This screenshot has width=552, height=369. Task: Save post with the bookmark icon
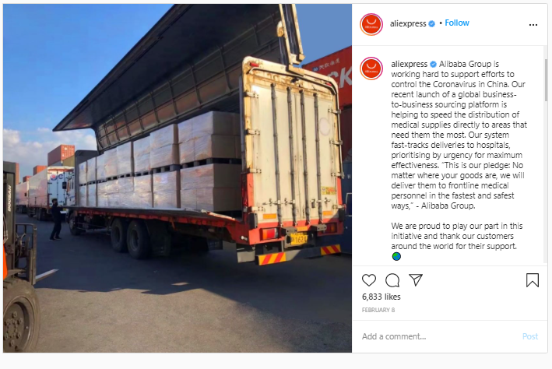(x=533, y=280)
